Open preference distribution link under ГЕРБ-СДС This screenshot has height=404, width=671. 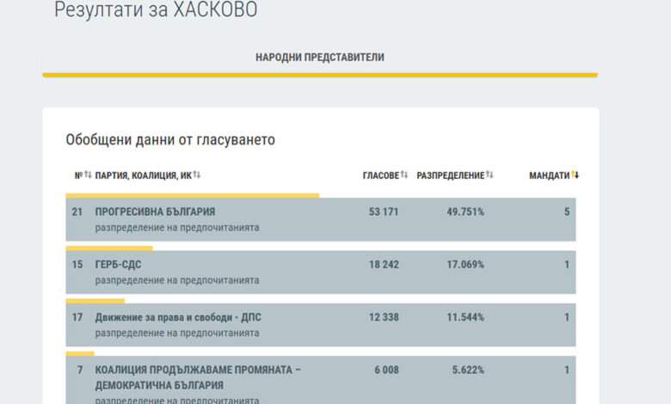tap(176, 280)
